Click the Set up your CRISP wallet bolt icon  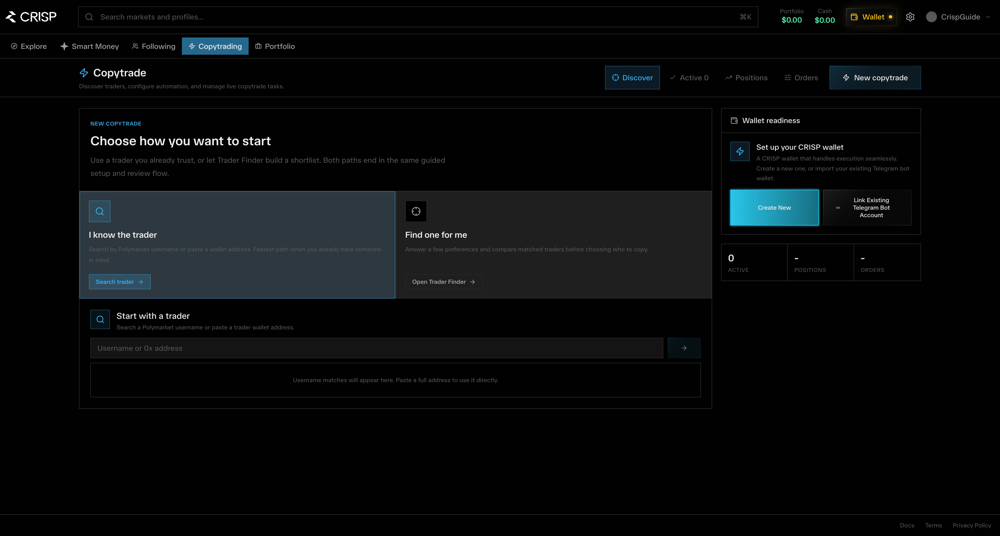click(x=740, y=151)
